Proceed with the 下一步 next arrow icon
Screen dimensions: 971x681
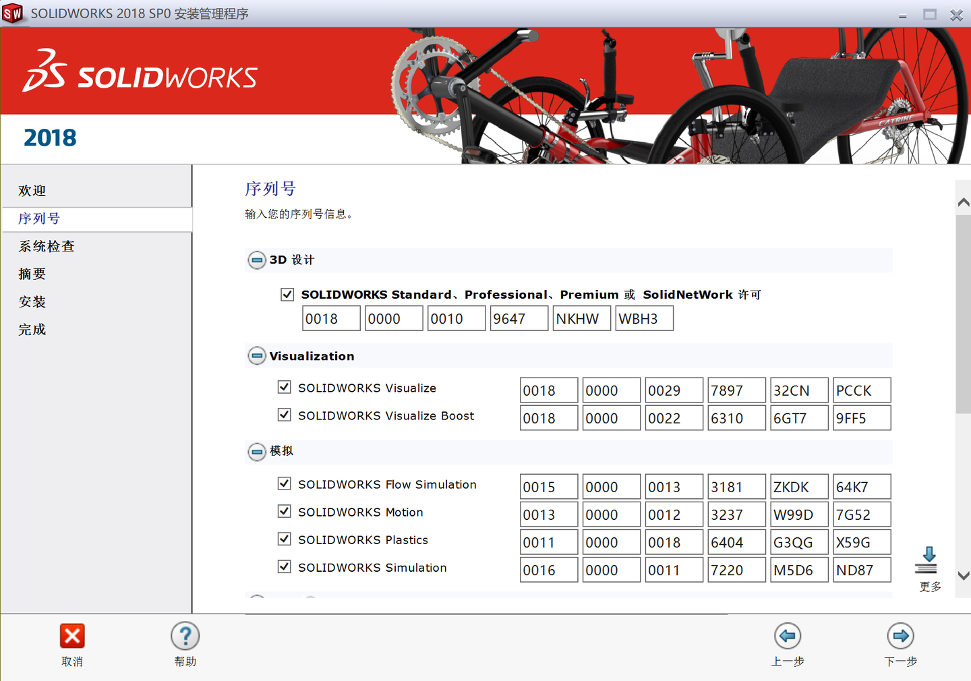(x=900, y=636)
